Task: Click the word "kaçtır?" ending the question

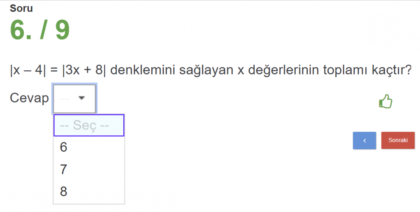Action: click(392, 70)
